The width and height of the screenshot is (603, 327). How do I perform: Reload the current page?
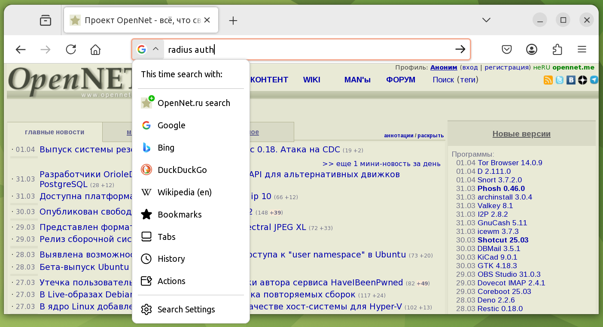tap(71, 49)
